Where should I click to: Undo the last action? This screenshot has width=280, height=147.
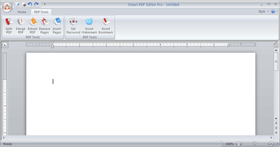[30, 4]
